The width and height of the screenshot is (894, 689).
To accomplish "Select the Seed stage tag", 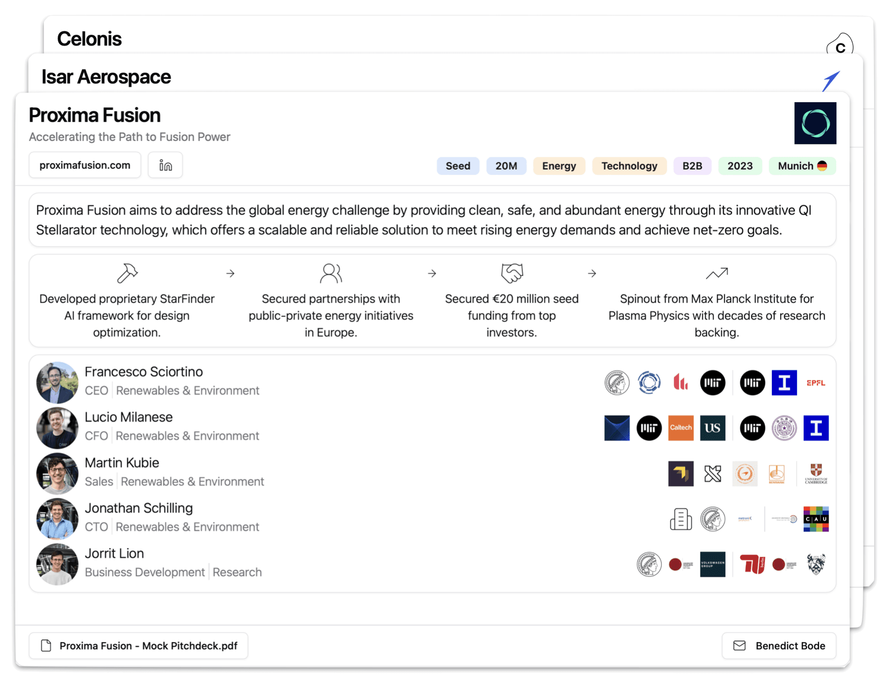I will click(458, 166).
